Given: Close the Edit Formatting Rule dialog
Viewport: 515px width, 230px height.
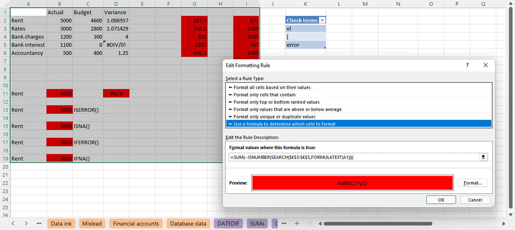Looking at the screenshot, I should pos(485,65).
